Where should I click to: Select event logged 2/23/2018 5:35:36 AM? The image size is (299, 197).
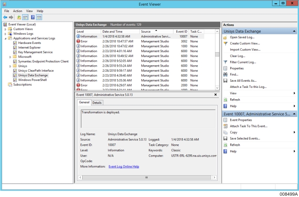(140, 80)
